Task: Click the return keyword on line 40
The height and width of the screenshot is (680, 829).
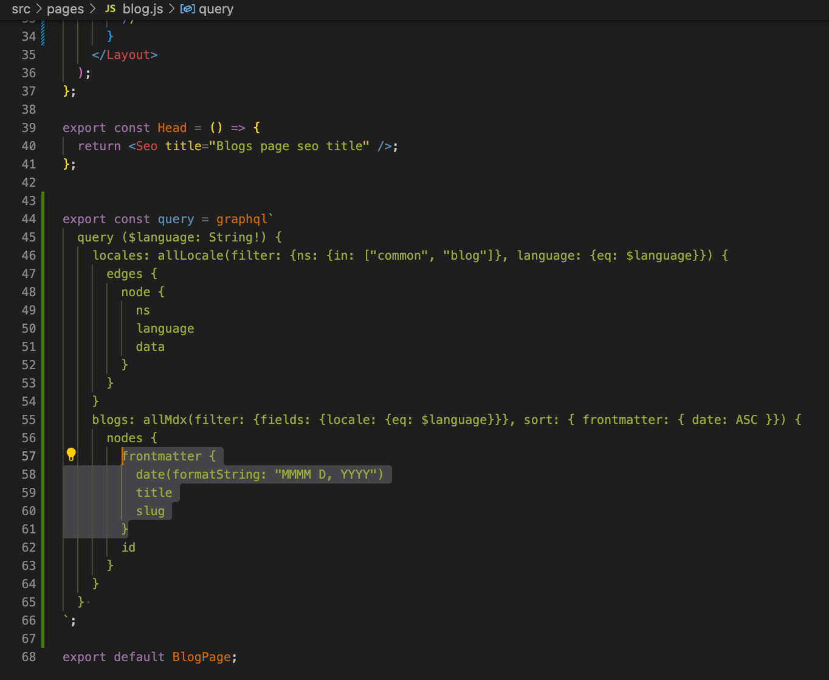Action: click(x=99, y=146)
